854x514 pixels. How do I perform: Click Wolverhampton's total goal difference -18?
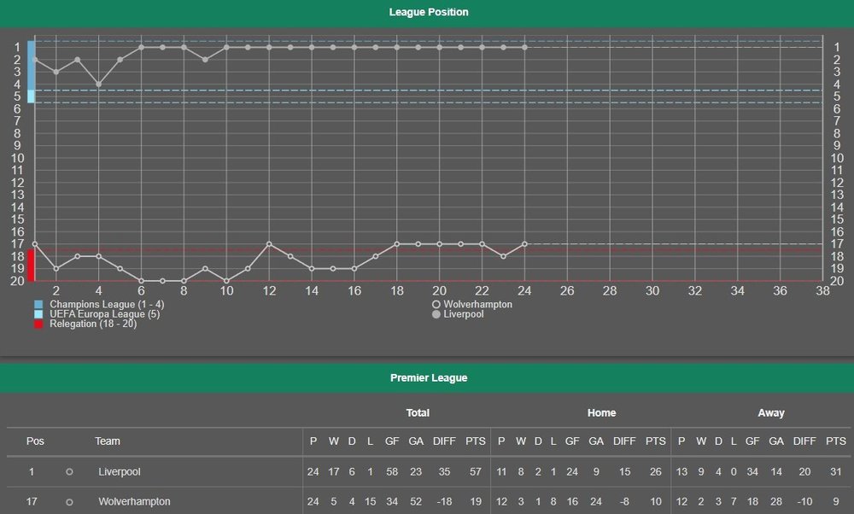pos(444,501)
